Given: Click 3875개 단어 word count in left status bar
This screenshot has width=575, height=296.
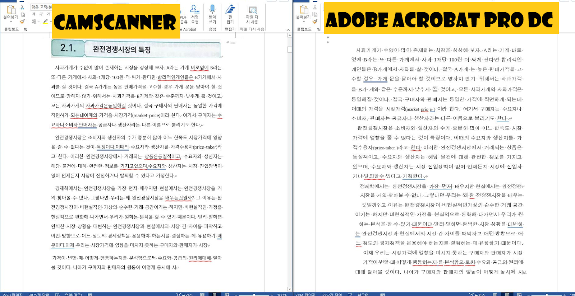Looking at the screenshot, I should click(x=39, y=295).
